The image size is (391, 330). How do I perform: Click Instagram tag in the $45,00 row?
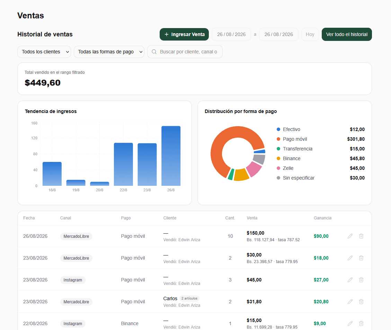(73, 280)
